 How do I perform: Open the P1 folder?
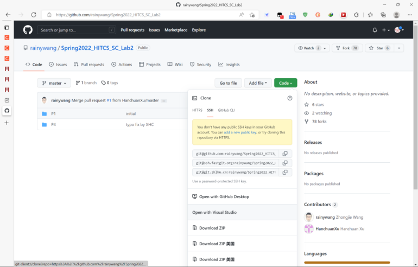point(53,114)
